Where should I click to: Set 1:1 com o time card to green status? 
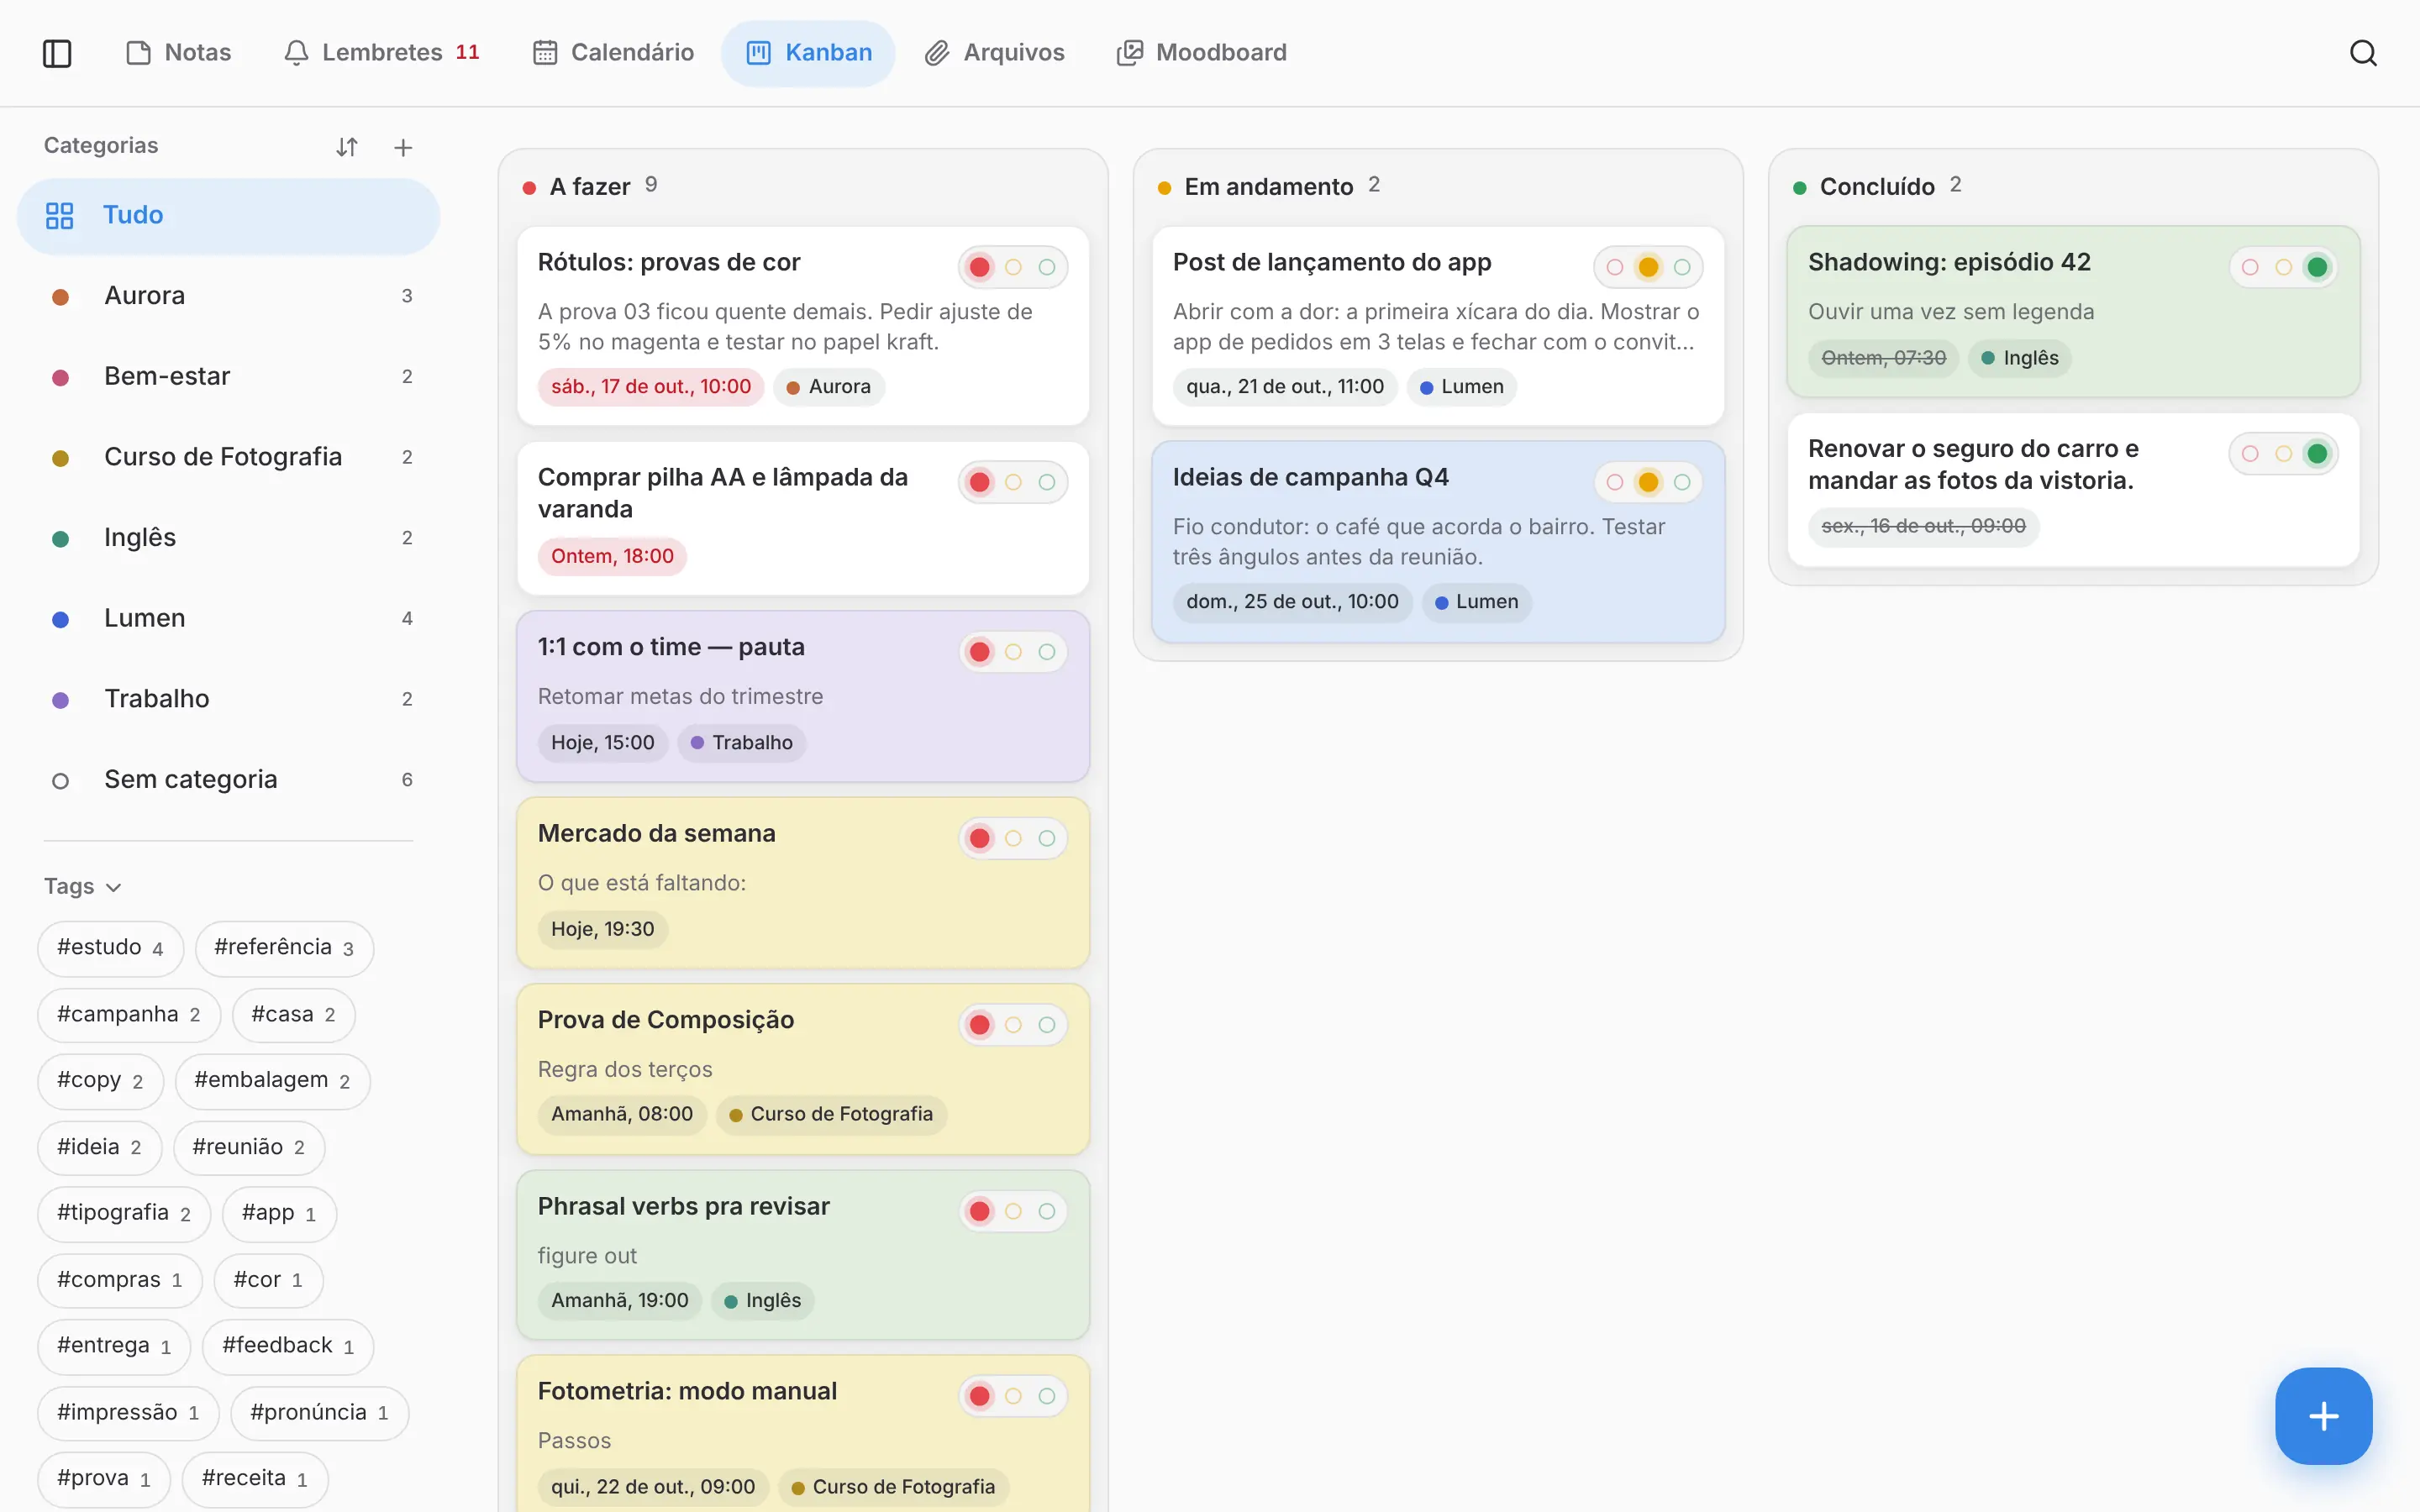pyautogui.click(x=1047, y=652)
